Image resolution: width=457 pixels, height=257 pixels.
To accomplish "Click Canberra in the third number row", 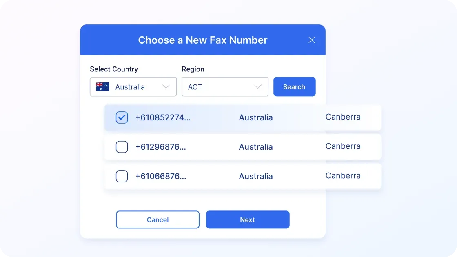I will [x=343, y=176].
